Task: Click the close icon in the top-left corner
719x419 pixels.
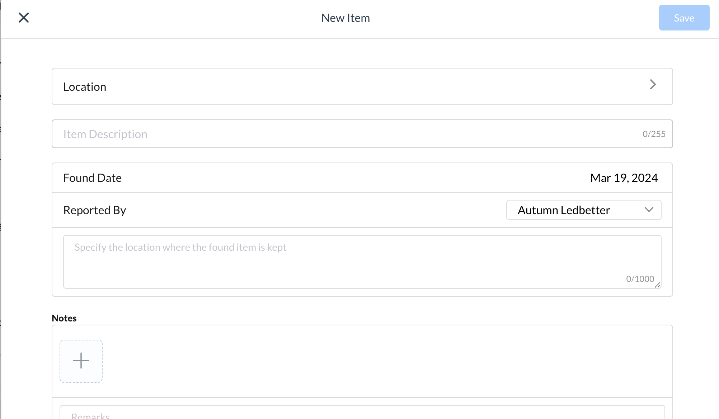Action: pyautogui.click(x=24, y=18)
